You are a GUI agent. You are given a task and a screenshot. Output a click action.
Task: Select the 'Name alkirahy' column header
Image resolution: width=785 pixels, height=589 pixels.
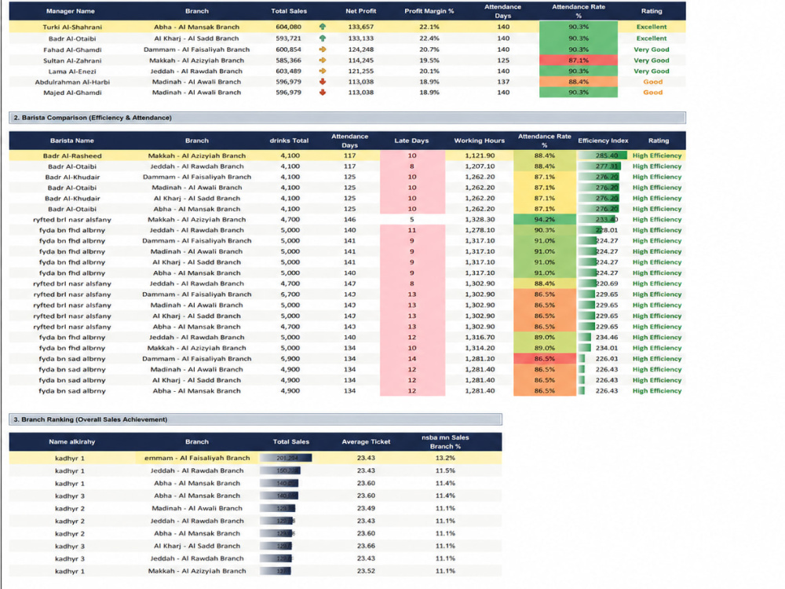[x=71, y=441]
